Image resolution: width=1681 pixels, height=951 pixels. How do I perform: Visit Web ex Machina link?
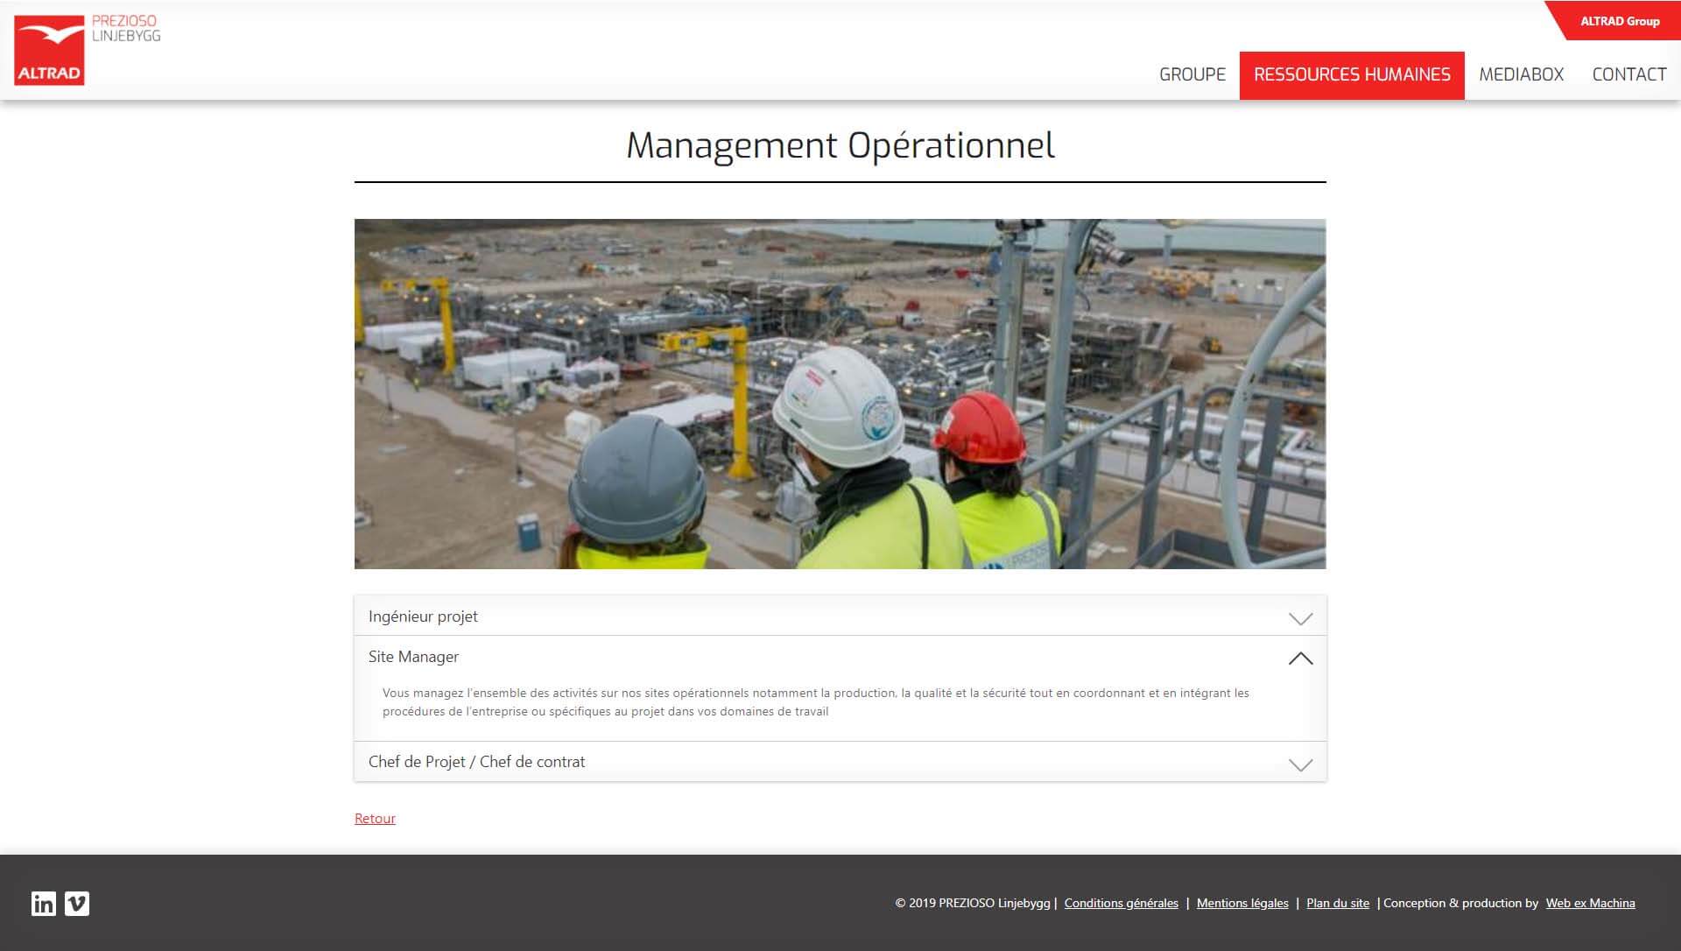1590,903
